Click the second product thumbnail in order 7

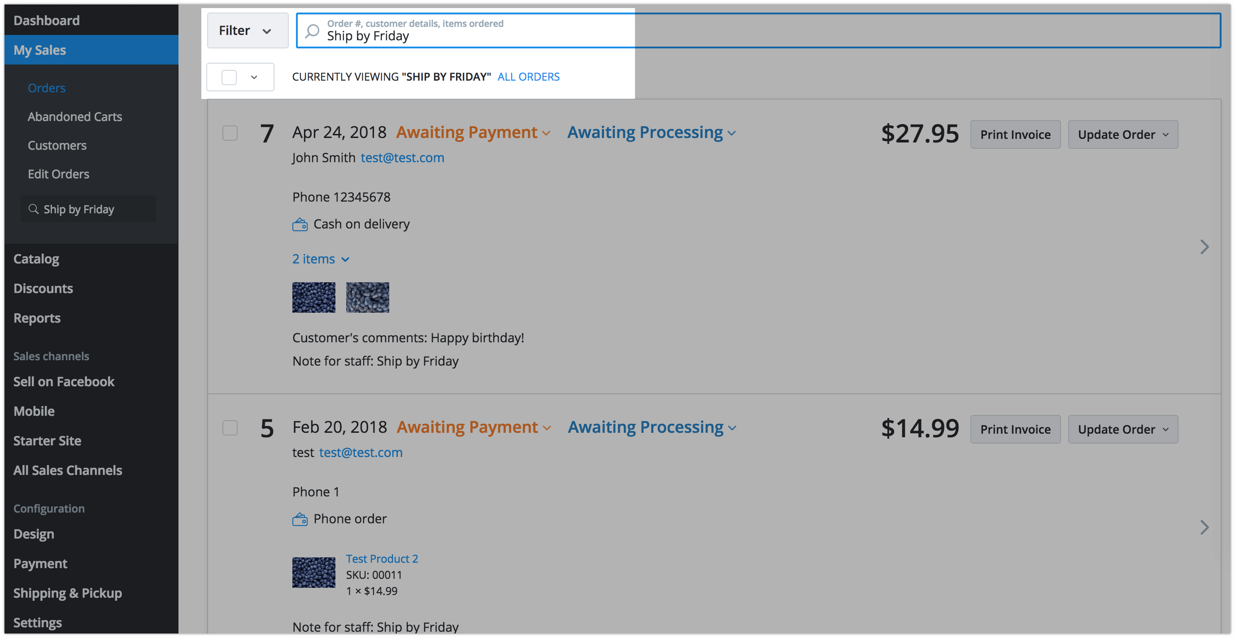tap(368, 297)
